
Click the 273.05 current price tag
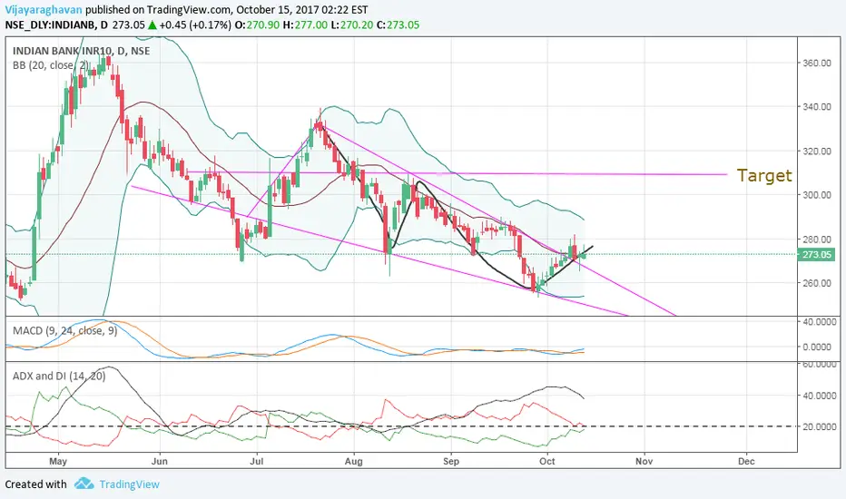[x=816, y=254]
